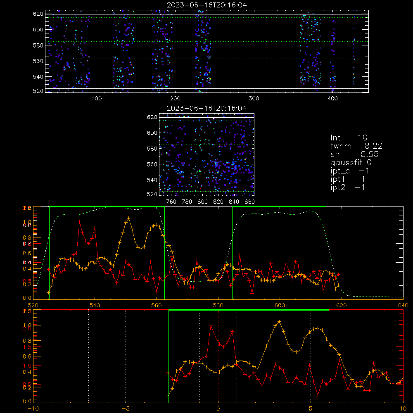The width and height of the screenshot is (413, 413).
Task: Select red y-axis label 2.0 on the bottom plot
Action: (x=28, y=329)
